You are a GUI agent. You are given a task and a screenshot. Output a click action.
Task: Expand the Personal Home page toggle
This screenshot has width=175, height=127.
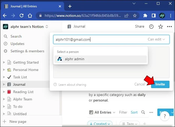click(4, 70)
